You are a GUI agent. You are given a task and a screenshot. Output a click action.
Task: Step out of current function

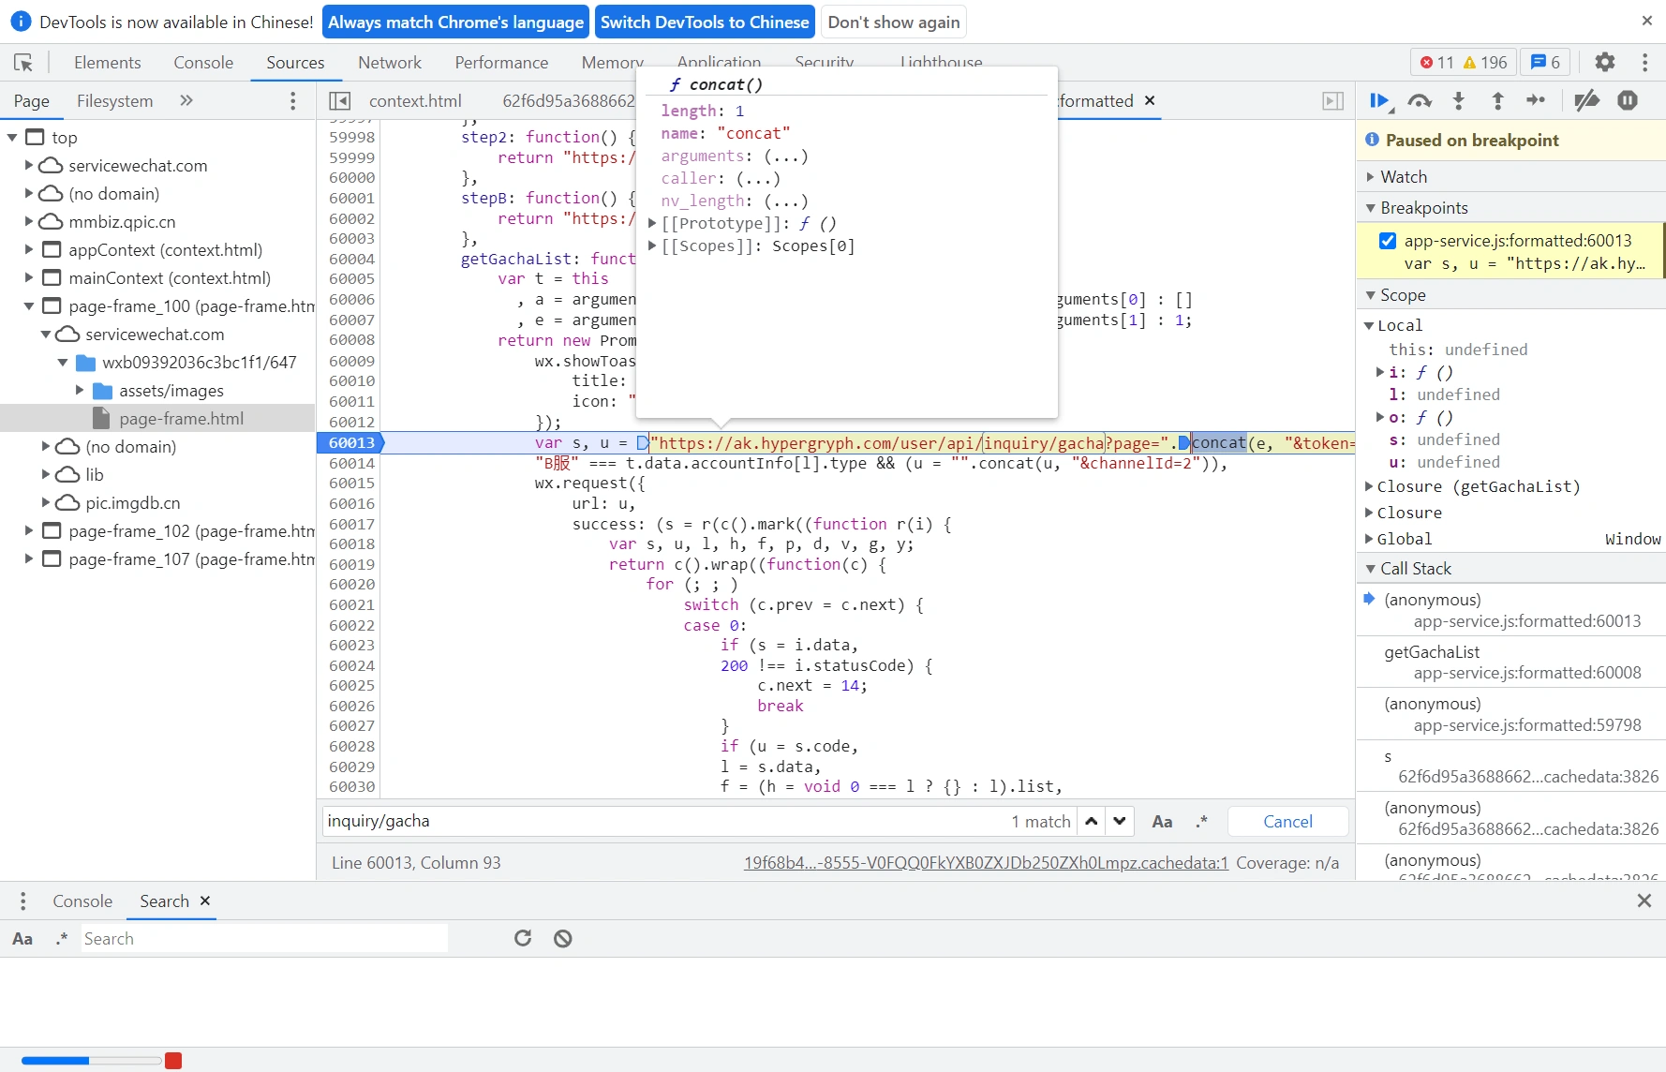pyautogui.click(x=1497, y=101)
